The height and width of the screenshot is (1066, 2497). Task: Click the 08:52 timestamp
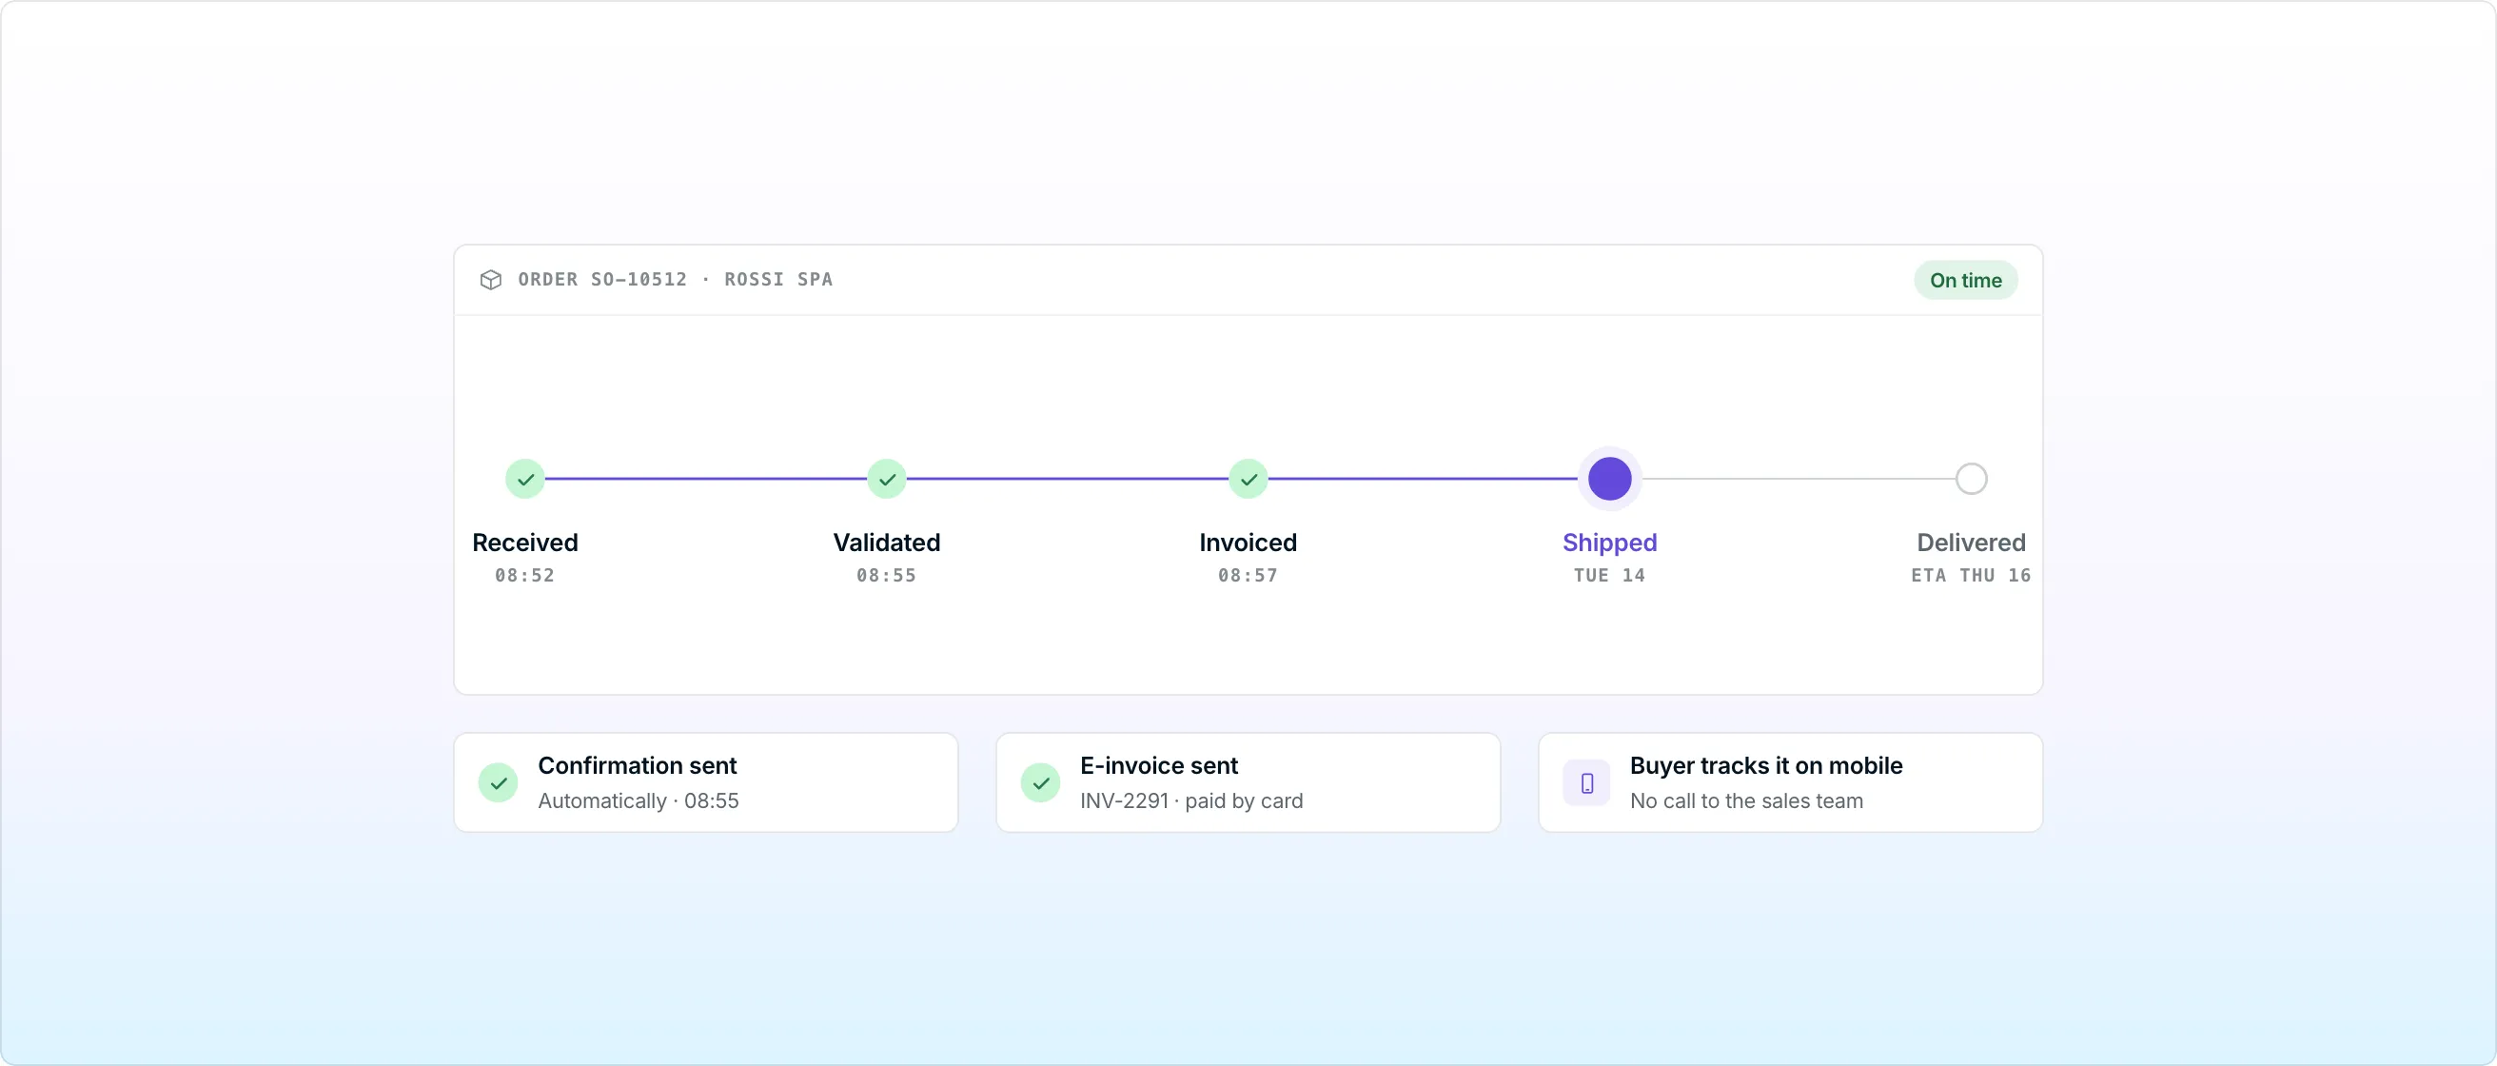525,576
